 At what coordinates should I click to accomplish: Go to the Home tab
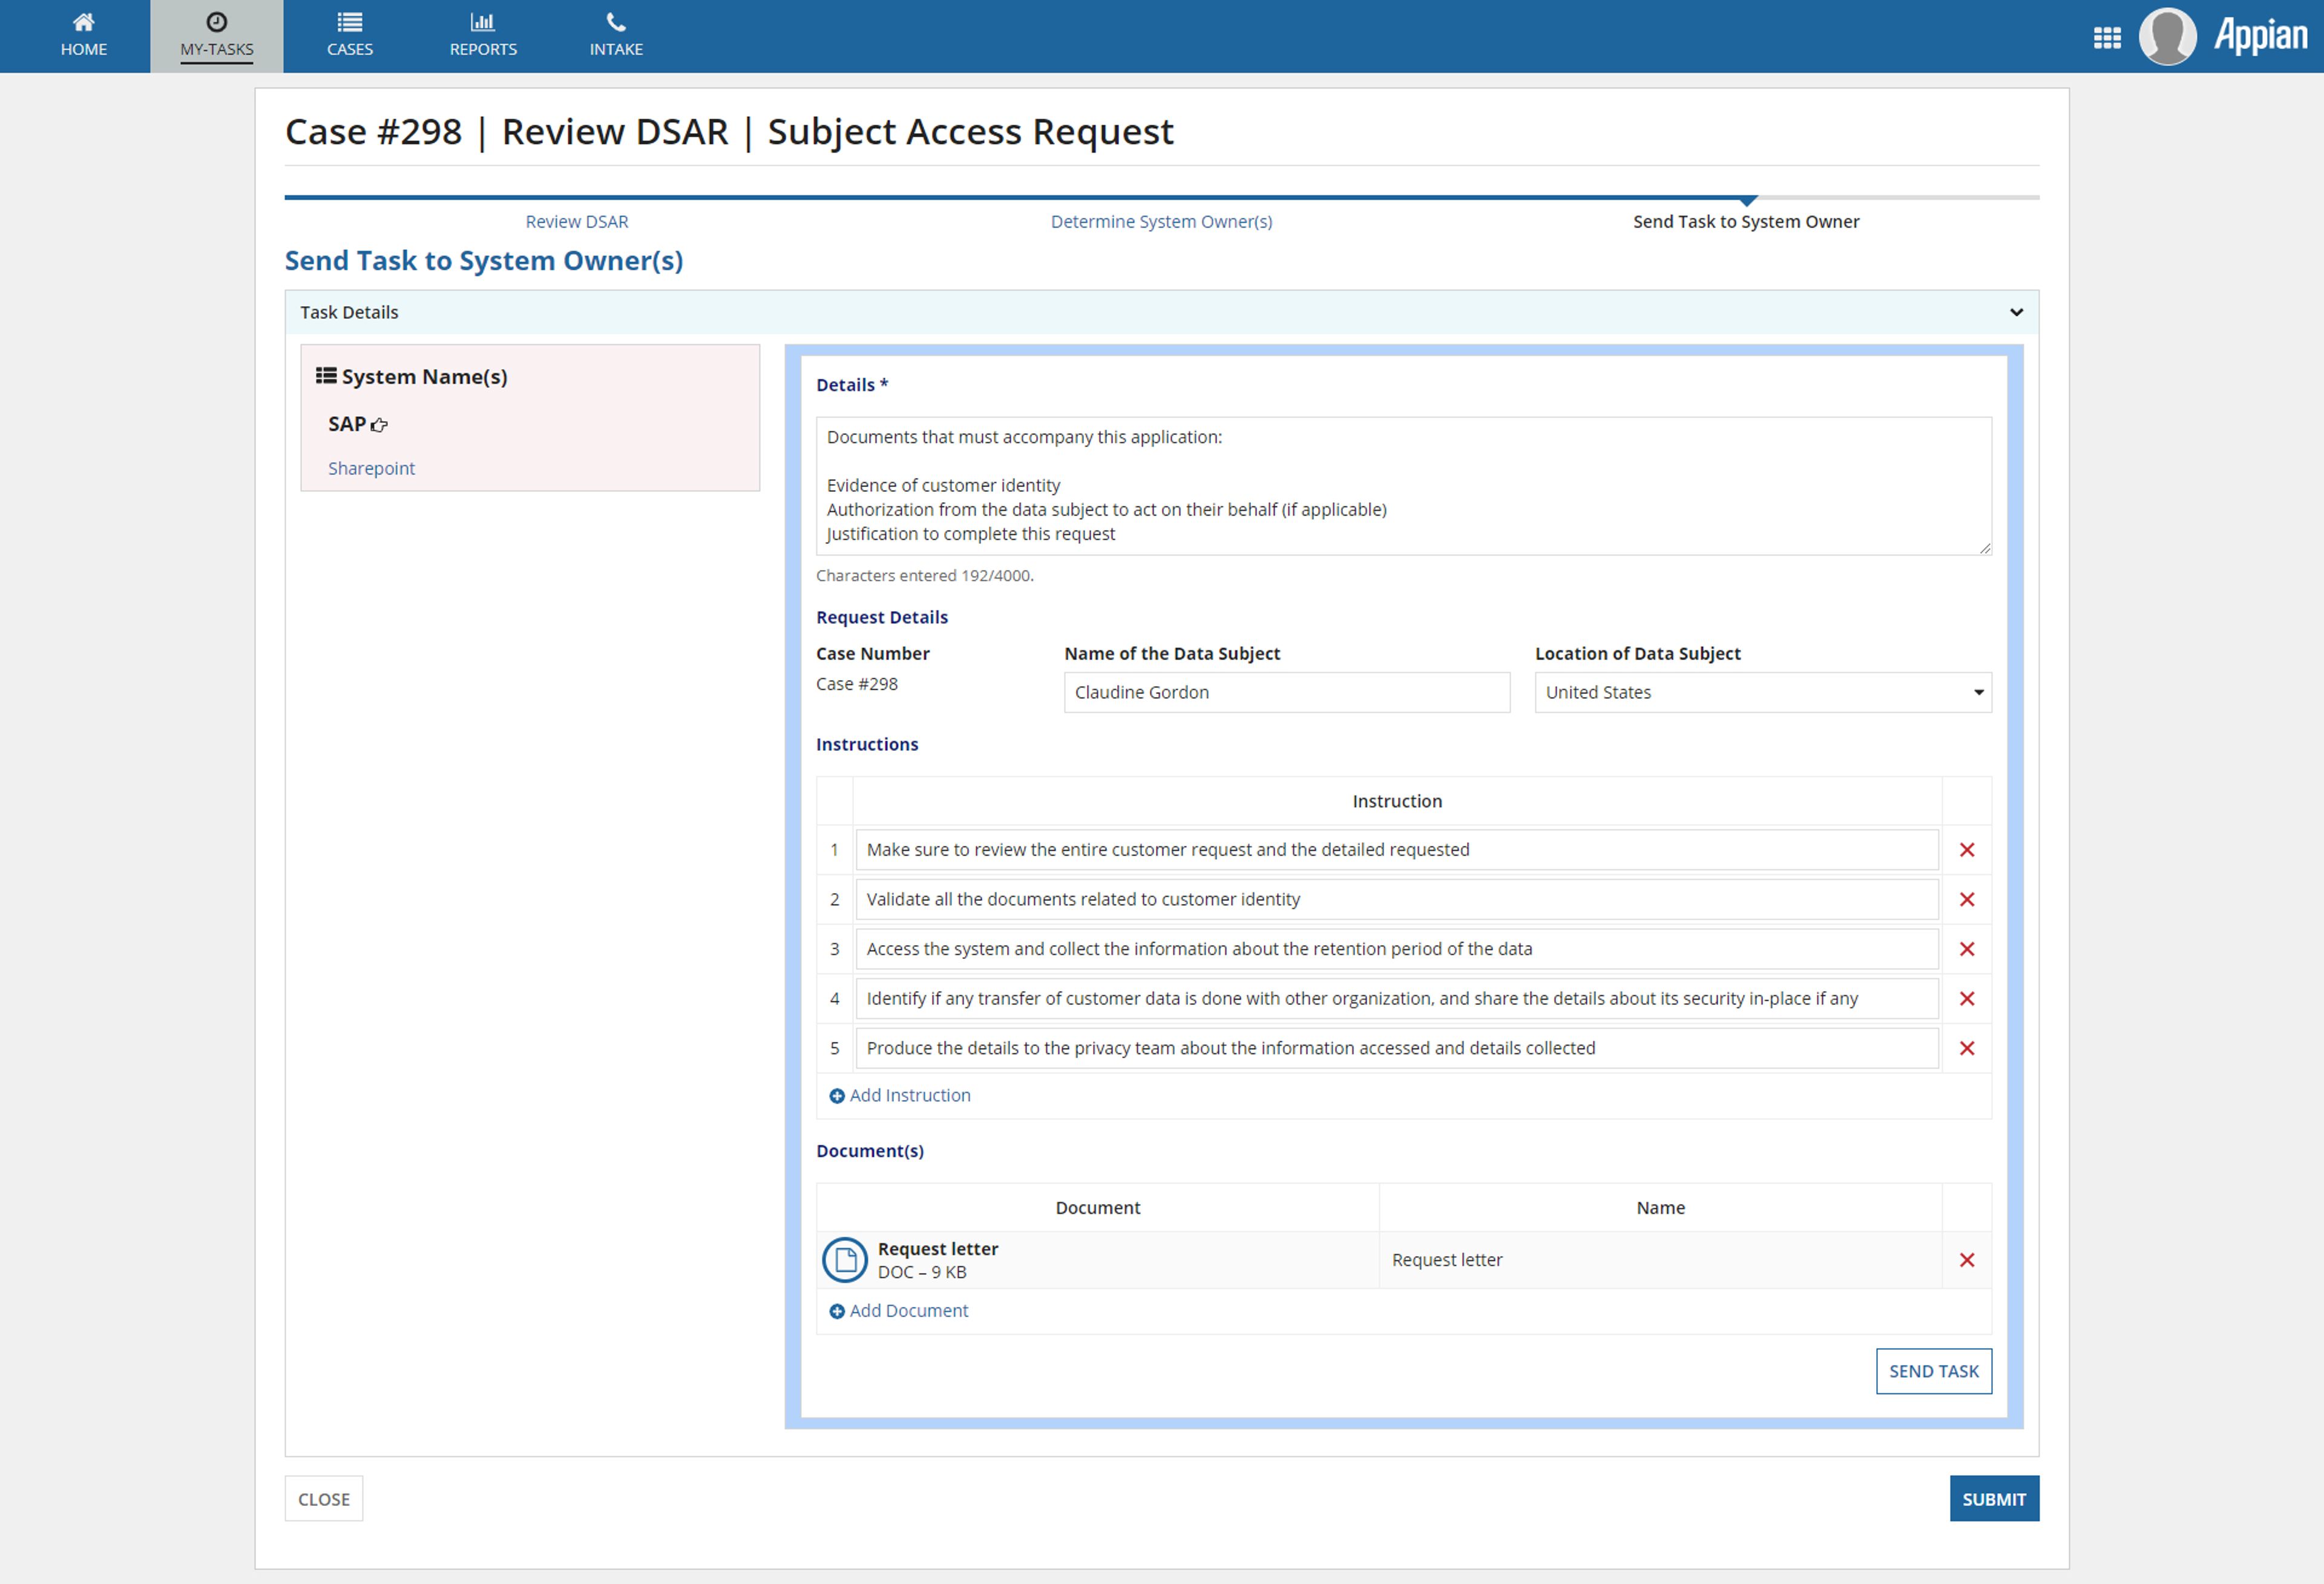pos(83,36)
